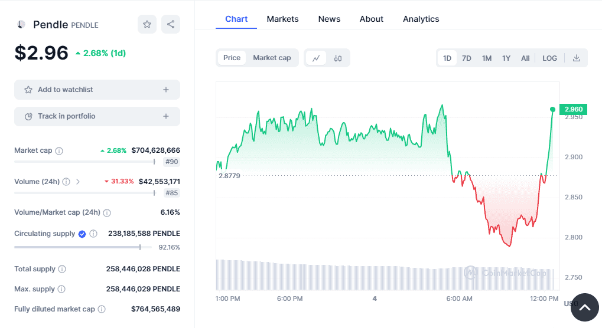602x328 pixels.
Task: Click Add to watchlist button
Action: (97, 90)
